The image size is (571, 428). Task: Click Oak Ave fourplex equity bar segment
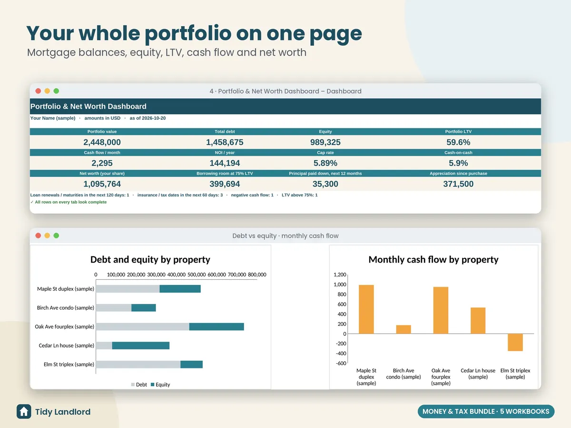click(217, 327)
